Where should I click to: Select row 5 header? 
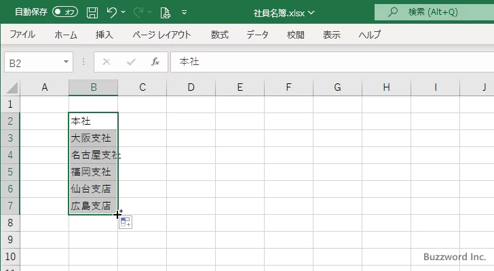pos(10,172)
